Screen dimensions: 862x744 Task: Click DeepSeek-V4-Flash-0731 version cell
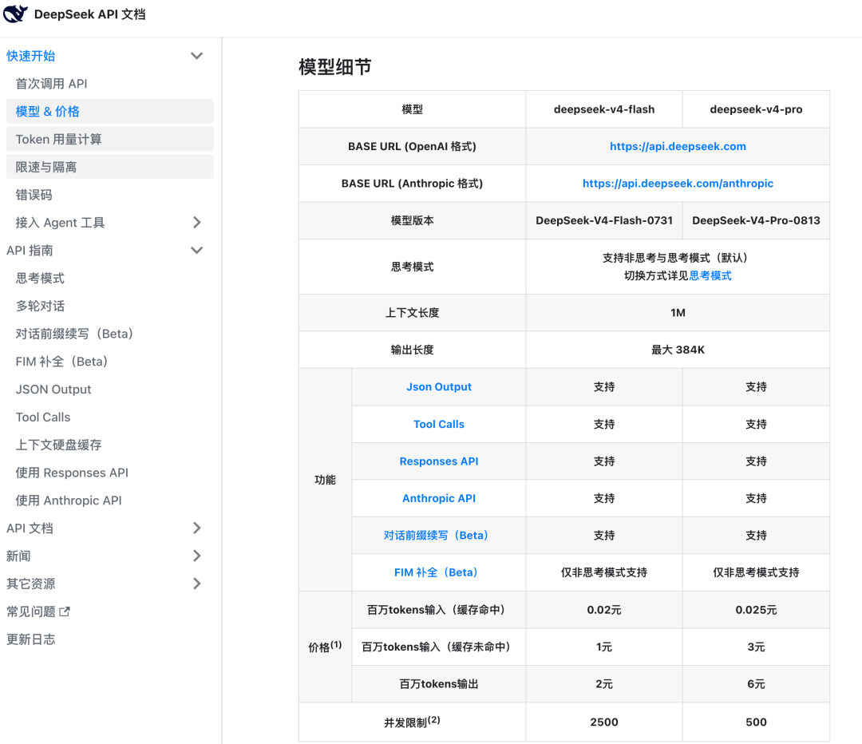pyautogui.click(x=604, y=220)
